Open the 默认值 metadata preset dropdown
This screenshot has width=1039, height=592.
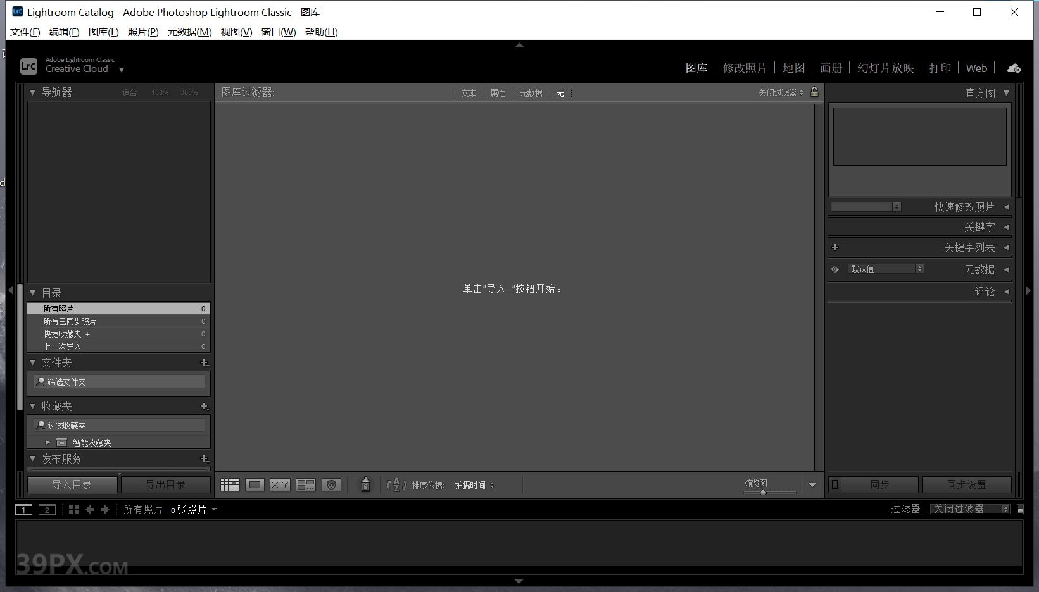click(x=885, y=269)
